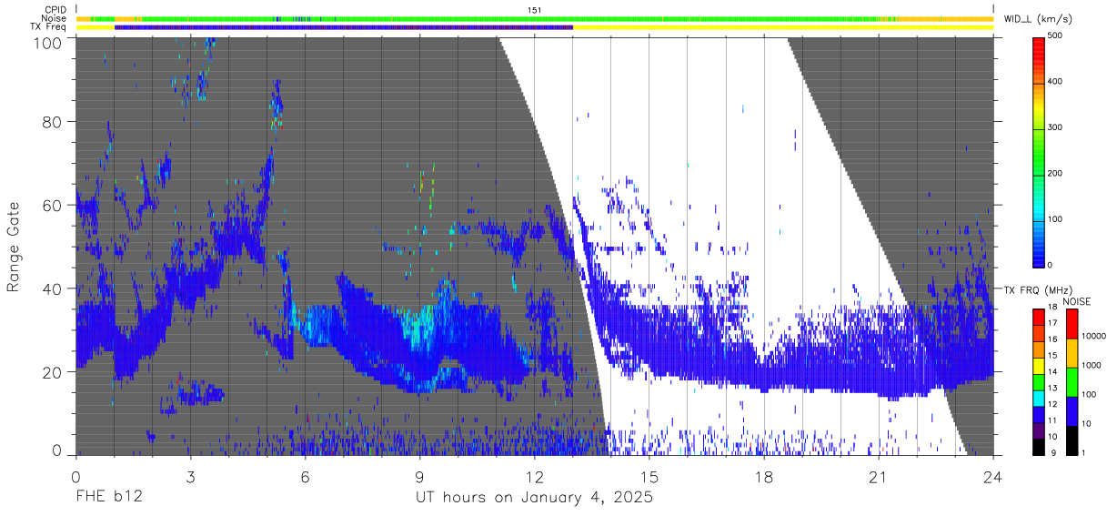Image resolution: width=1117 pixels, height=516 pixels.
Task: Click the FHE b12 radar beam label
Action: click(109, 498)
